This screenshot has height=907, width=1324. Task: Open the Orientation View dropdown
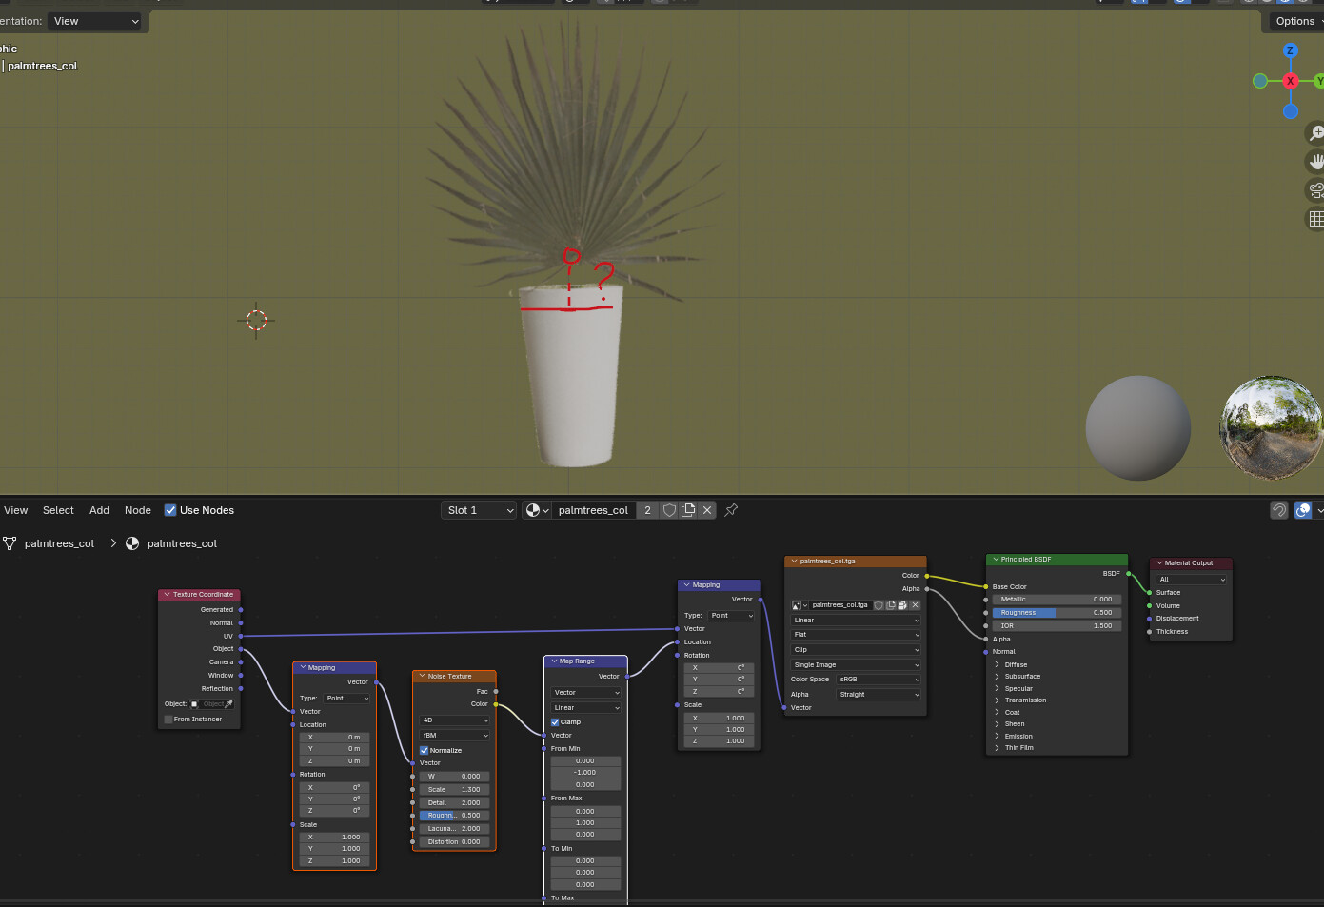(x=95, y=21)
